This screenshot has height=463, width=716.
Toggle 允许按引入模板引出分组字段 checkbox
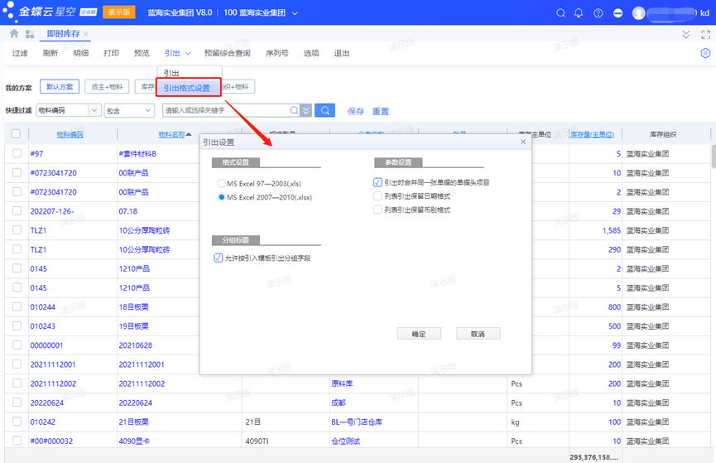[219, 258]
